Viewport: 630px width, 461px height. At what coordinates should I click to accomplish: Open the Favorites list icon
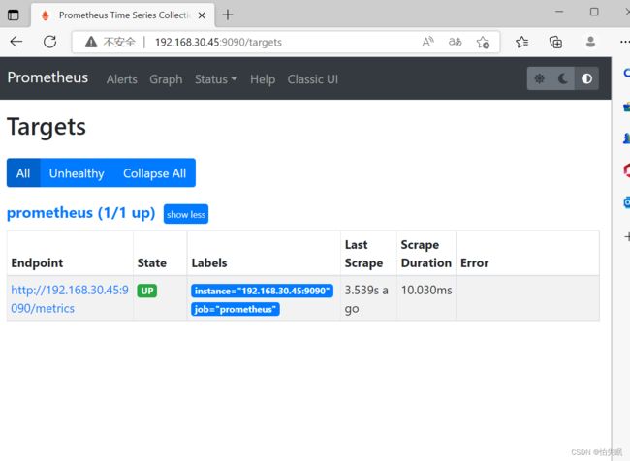coord(521,42)
